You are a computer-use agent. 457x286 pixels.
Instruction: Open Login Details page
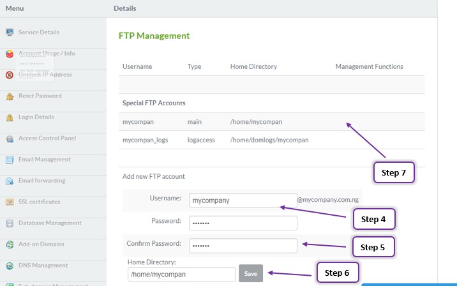36,117
